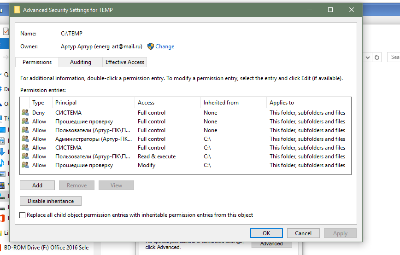Open the address bar history dropdown arrow
The width and height of the screenshot is (400, 255).
pyautogui.click(x=367, y=57)
